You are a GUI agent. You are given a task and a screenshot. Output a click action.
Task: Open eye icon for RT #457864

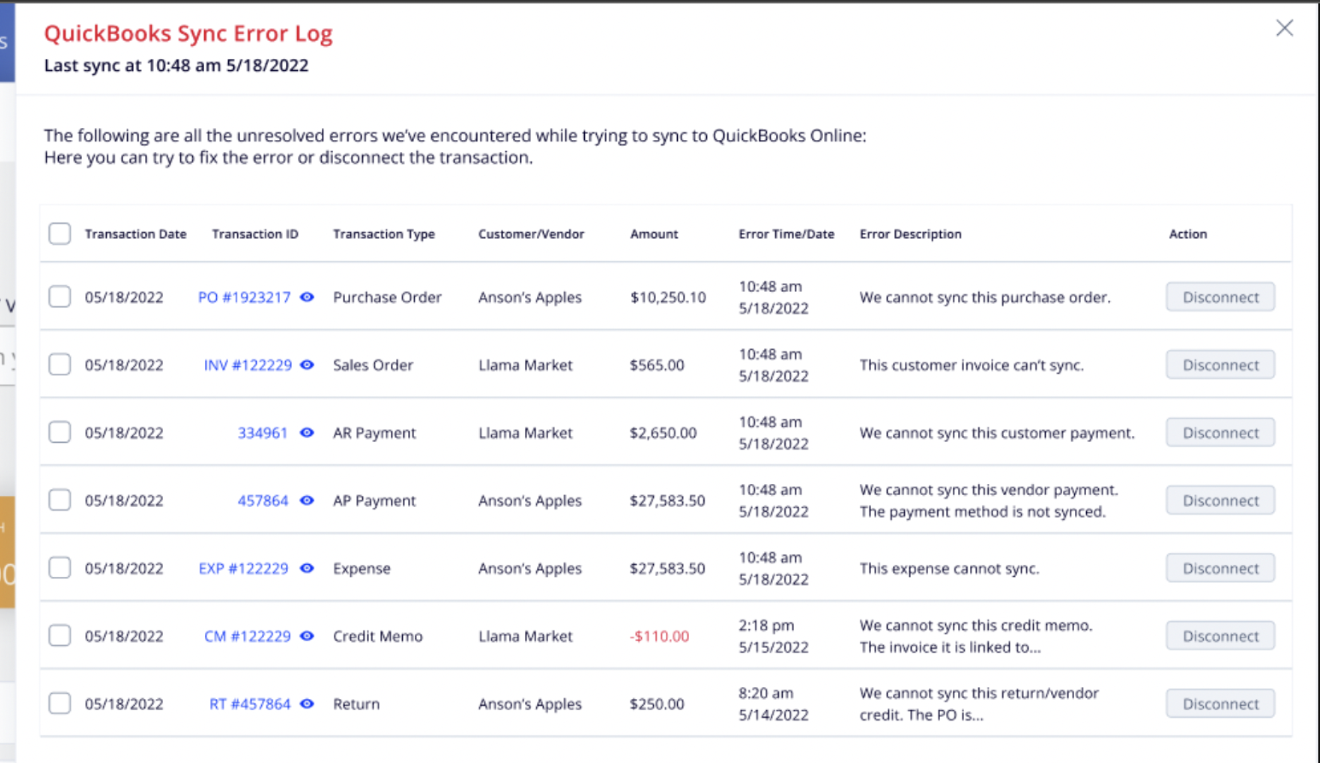pyautogui.click(x=307, y=704)
